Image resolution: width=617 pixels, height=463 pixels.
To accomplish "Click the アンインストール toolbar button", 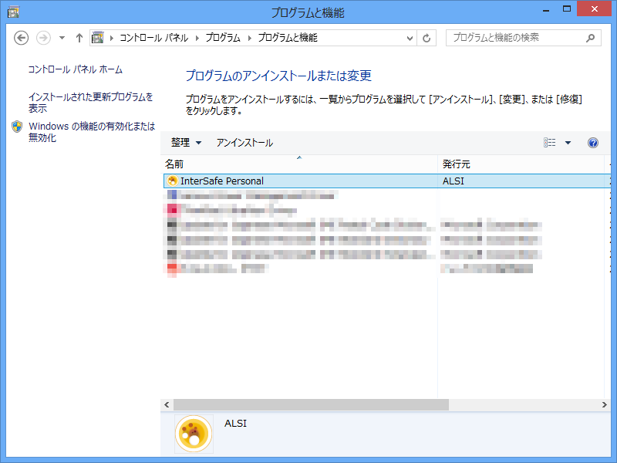I will click(244, 143).
